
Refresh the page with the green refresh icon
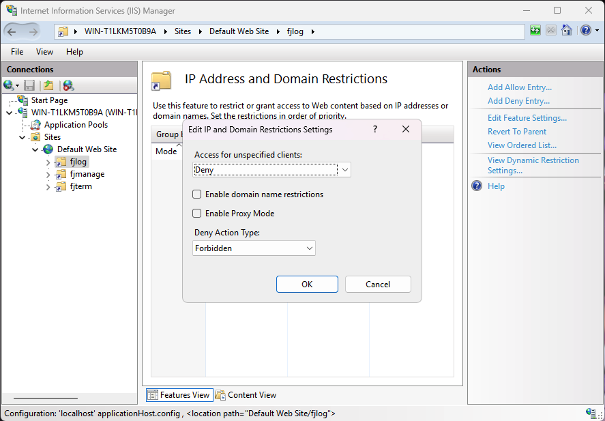click(x=535, y=30)
